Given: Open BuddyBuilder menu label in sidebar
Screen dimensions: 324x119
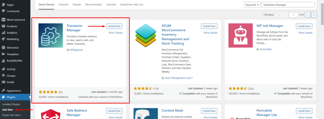Looking at the screenshot, I should [15, 61].
